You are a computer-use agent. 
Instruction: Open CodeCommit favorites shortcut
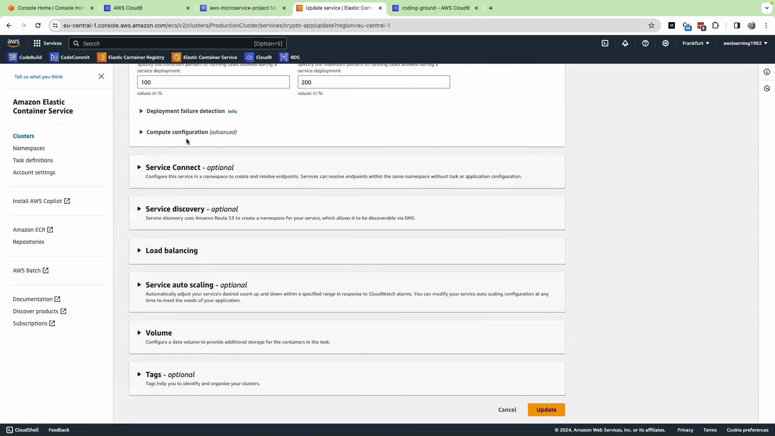click(69, 57)
